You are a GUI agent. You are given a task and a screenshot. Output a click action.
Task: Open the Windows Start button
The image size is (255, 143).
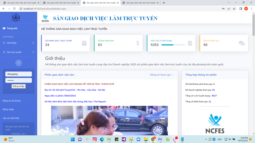pos(73,139)
